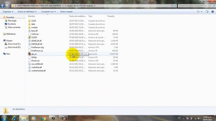Click the 14,047 KB size cell
Screen dimensions: 216x121
114,54
